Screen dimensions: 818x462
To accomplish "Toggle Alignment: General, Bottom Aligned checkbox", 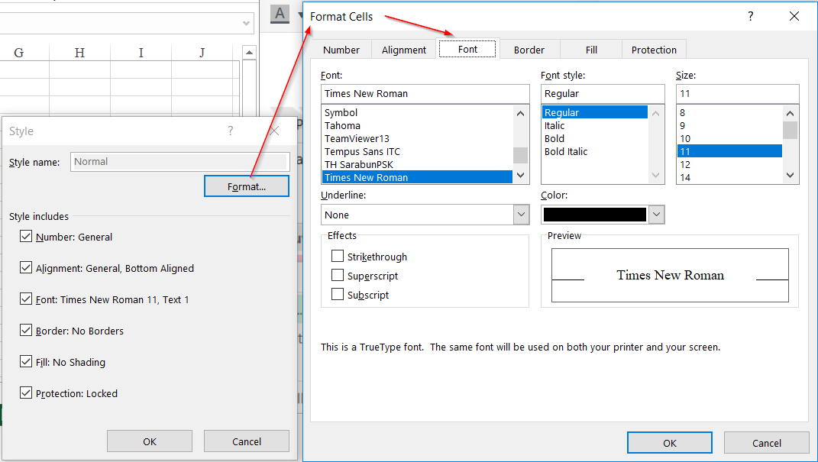I will (x=25, y=267).
